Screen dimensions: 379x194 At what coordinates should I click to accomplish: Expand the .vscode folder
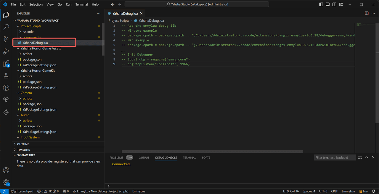coord(28,32)
